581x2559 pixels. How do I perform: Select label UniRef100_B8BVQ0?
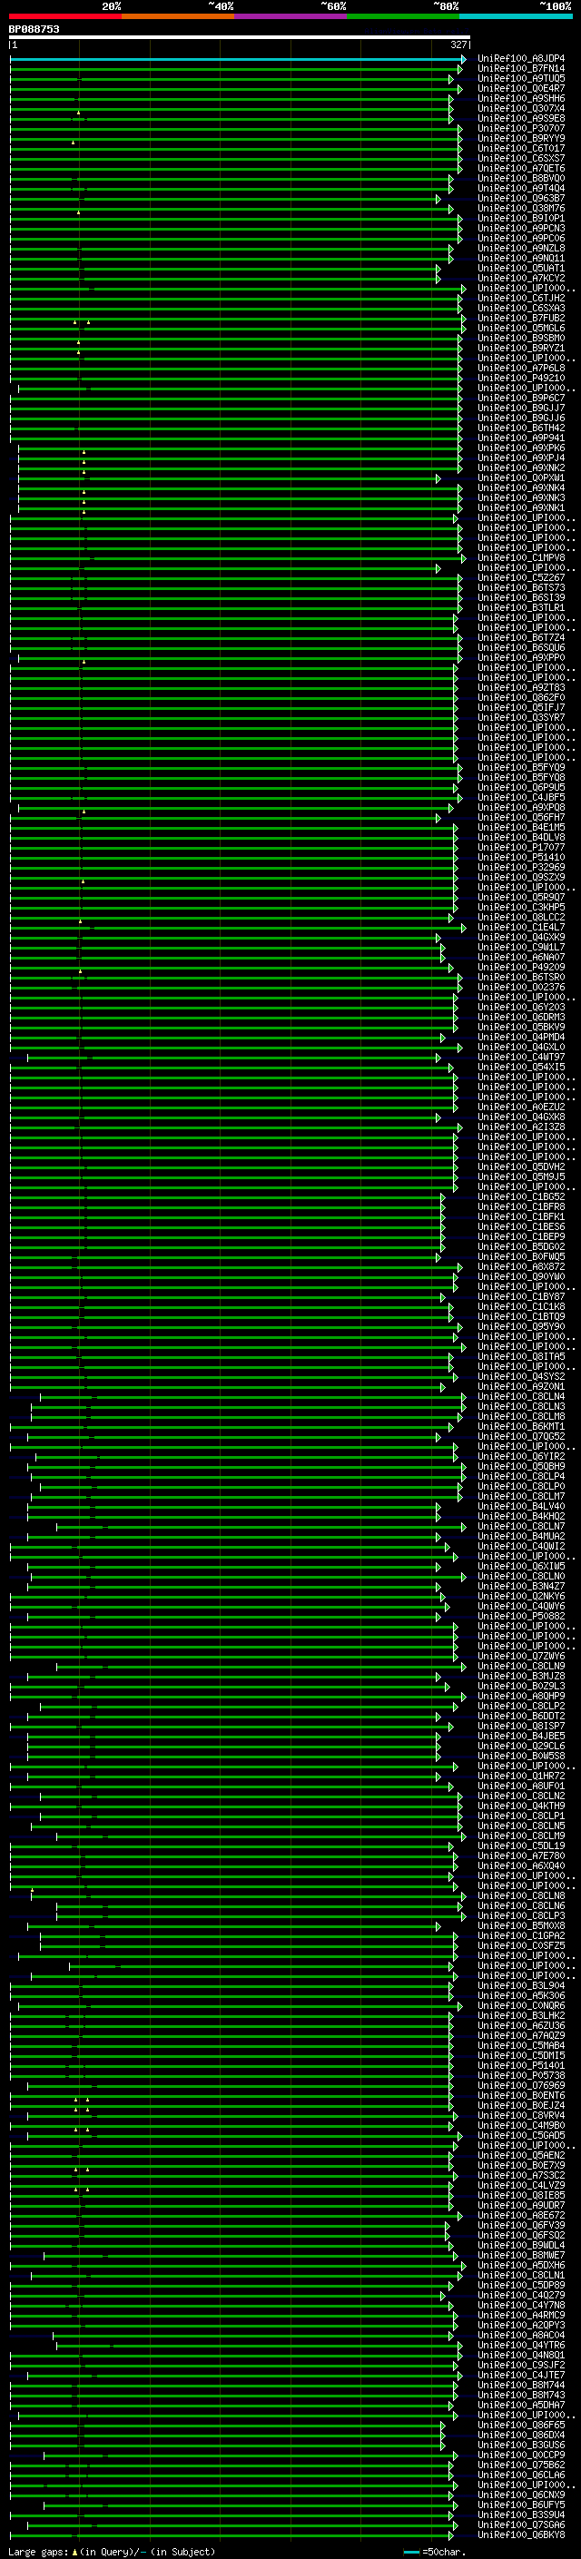521,179
